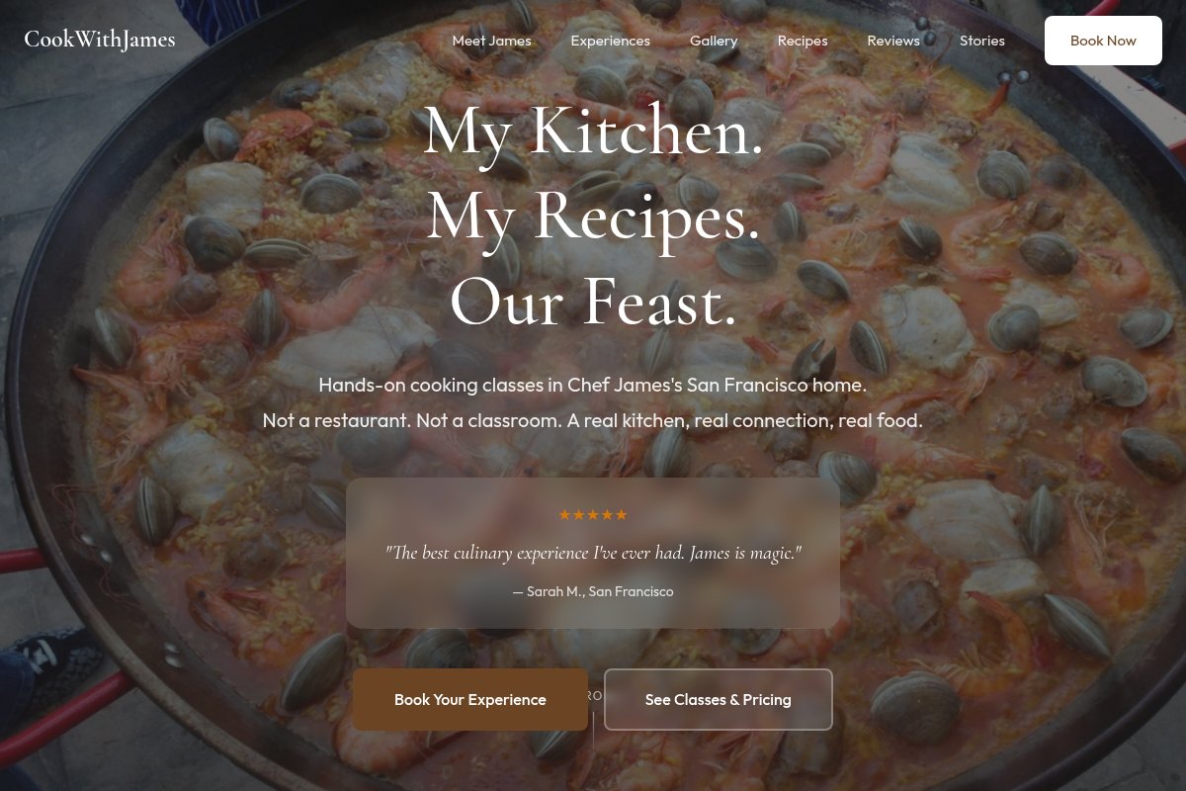Open the Reviews section
This screenshot has height=791, width=1186.
point(893,41)
